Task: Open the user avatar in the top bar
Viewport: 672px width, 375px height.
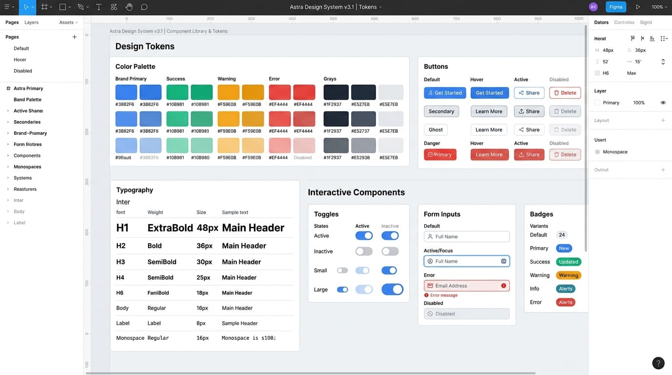Action: 593,7
